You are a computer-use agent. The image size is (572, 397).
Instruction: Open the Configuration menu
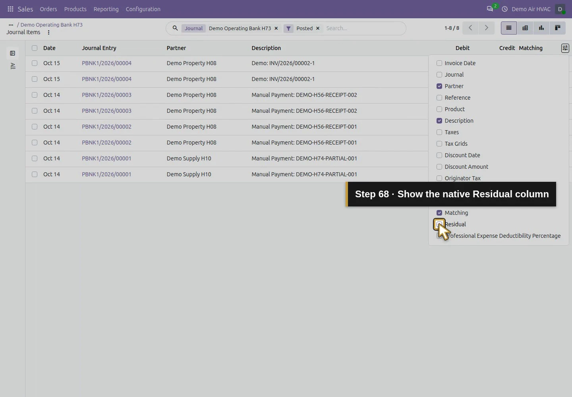click(143, 9)
